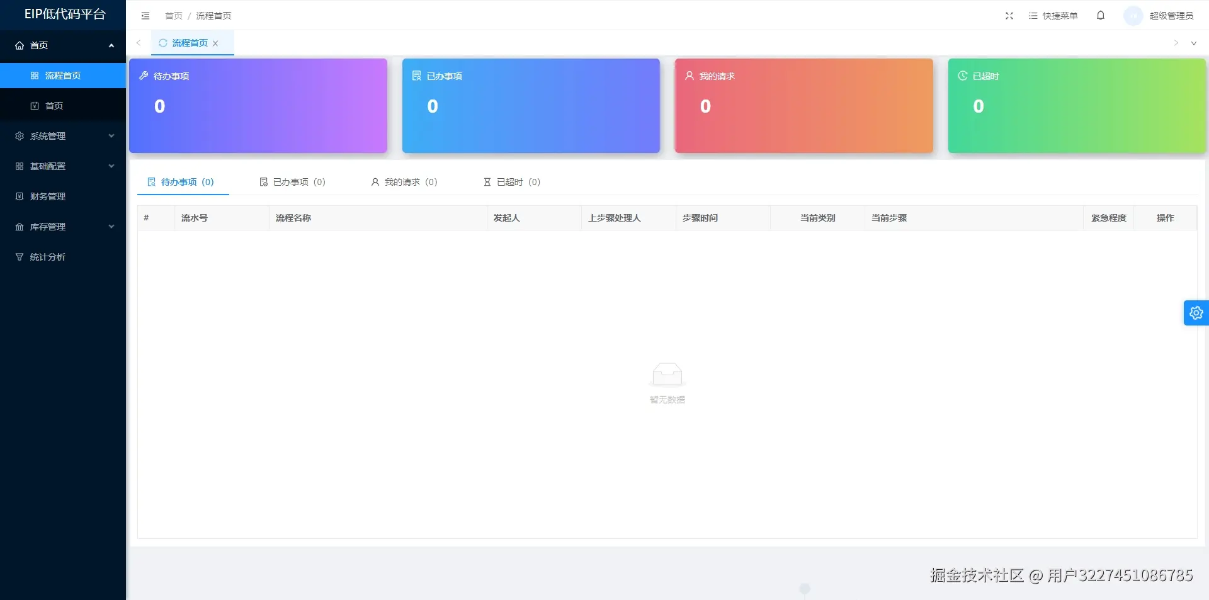Click the 财务管理 icon
Viewport: 1209px width, 600px height.
(20, 196)
